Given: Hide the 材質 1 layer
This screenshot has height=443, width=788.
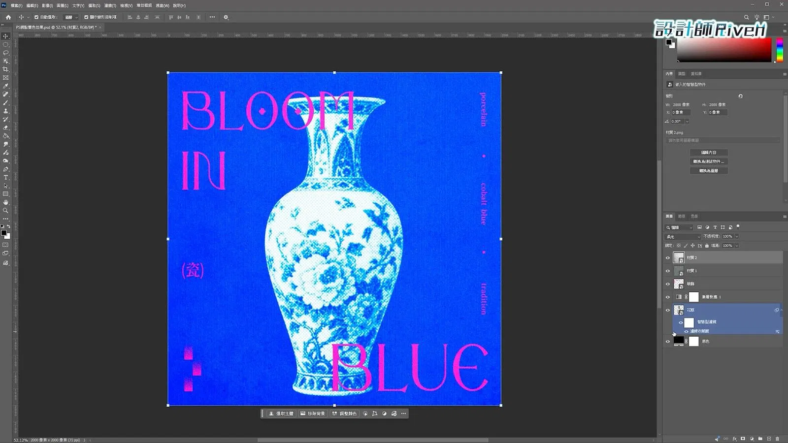Looking at the screenshot, I should [x=668, y=271].
